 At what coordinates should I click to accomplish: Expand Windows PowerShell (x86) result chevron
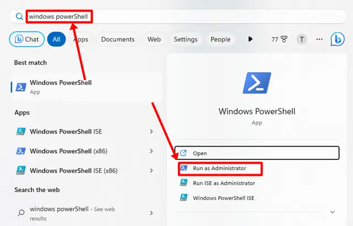pyautogui.click(x=152, y=151)
